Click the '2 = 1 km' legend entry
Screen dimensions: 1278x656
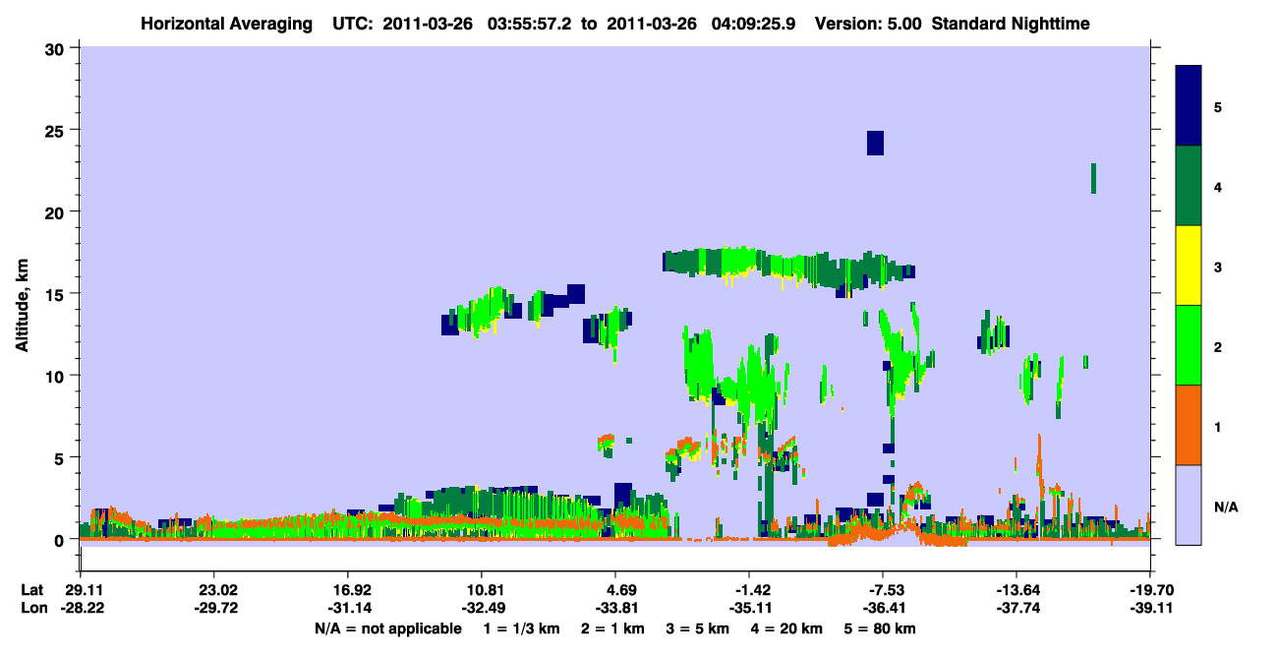click(x=611, y=628)
